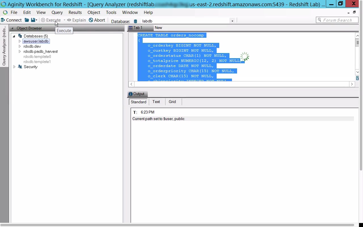
Task: Collapse the Object Browser panel
Action: pyautogui.click(x=12, y=28)
